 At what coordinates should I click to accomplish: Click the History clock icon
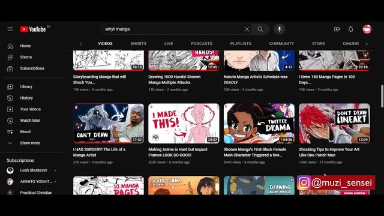pos(10,98)
